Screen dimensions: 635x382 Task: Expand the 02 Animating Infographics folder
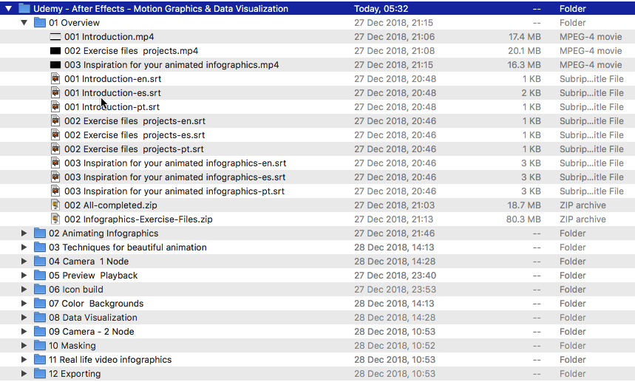tap(24, 233)
